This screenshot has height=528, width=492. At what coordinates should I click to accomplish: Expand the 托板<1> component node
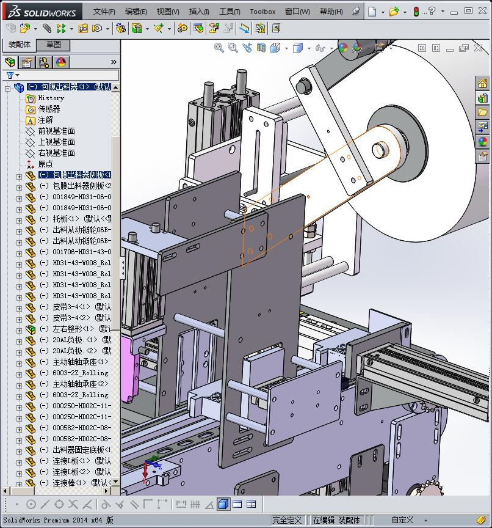point(19,221)
